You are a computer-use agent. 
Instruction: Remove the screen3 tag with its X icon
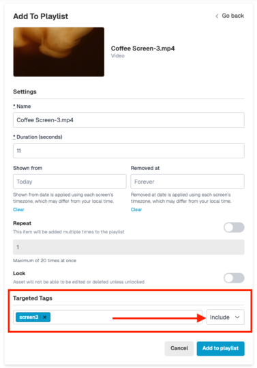45,317
